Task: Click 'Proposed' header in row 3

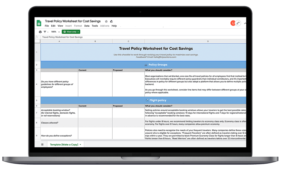Action: pyautogui.click(x=128, y=70)
